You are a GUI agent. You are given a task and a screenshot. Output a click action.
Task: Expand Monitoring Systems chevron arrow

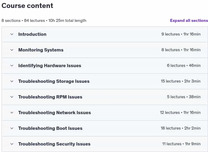tap(12, 50)
